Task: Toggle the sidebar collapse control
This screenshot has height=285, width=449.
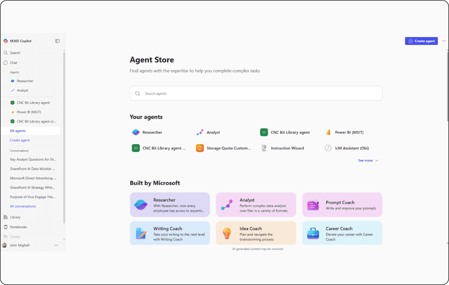Action: pos(57,41)
